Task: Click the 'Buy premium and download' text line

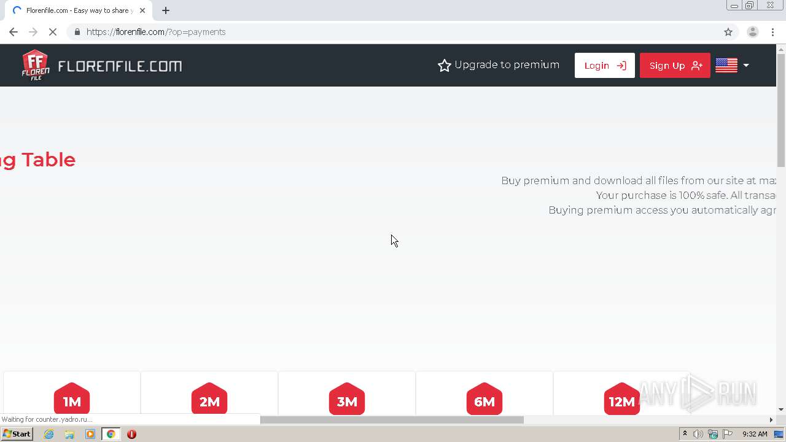Action: 639,180
